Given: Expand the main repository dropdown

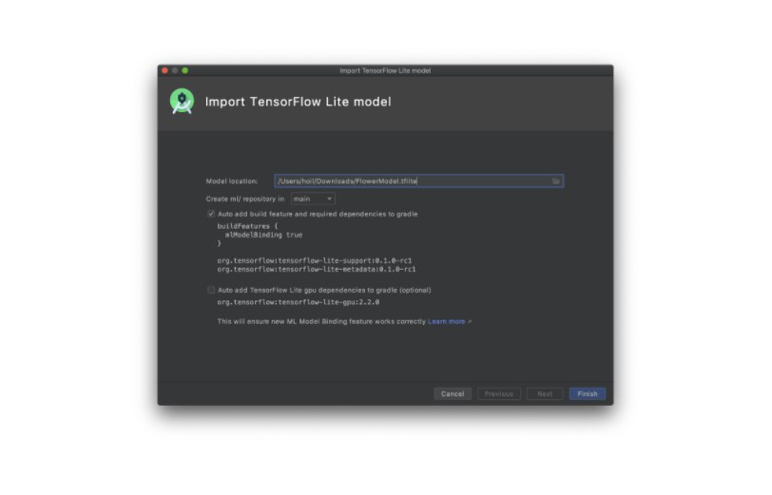Looking at the screenshot, I should coord(313,199).
